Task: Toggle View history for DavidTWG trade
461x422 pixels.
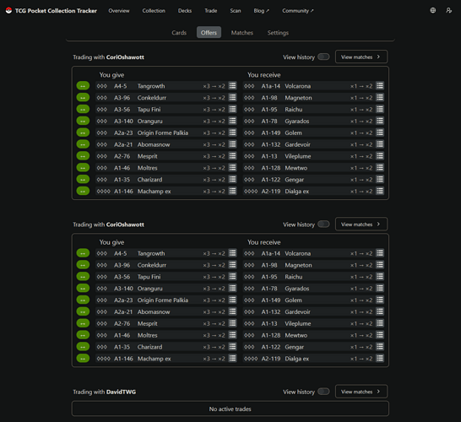Action: pos(323,392)
